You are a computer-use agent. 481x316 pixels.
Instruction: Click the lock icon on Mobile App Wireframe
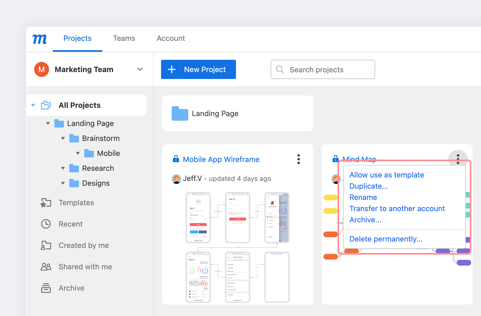tap(176, 159)
